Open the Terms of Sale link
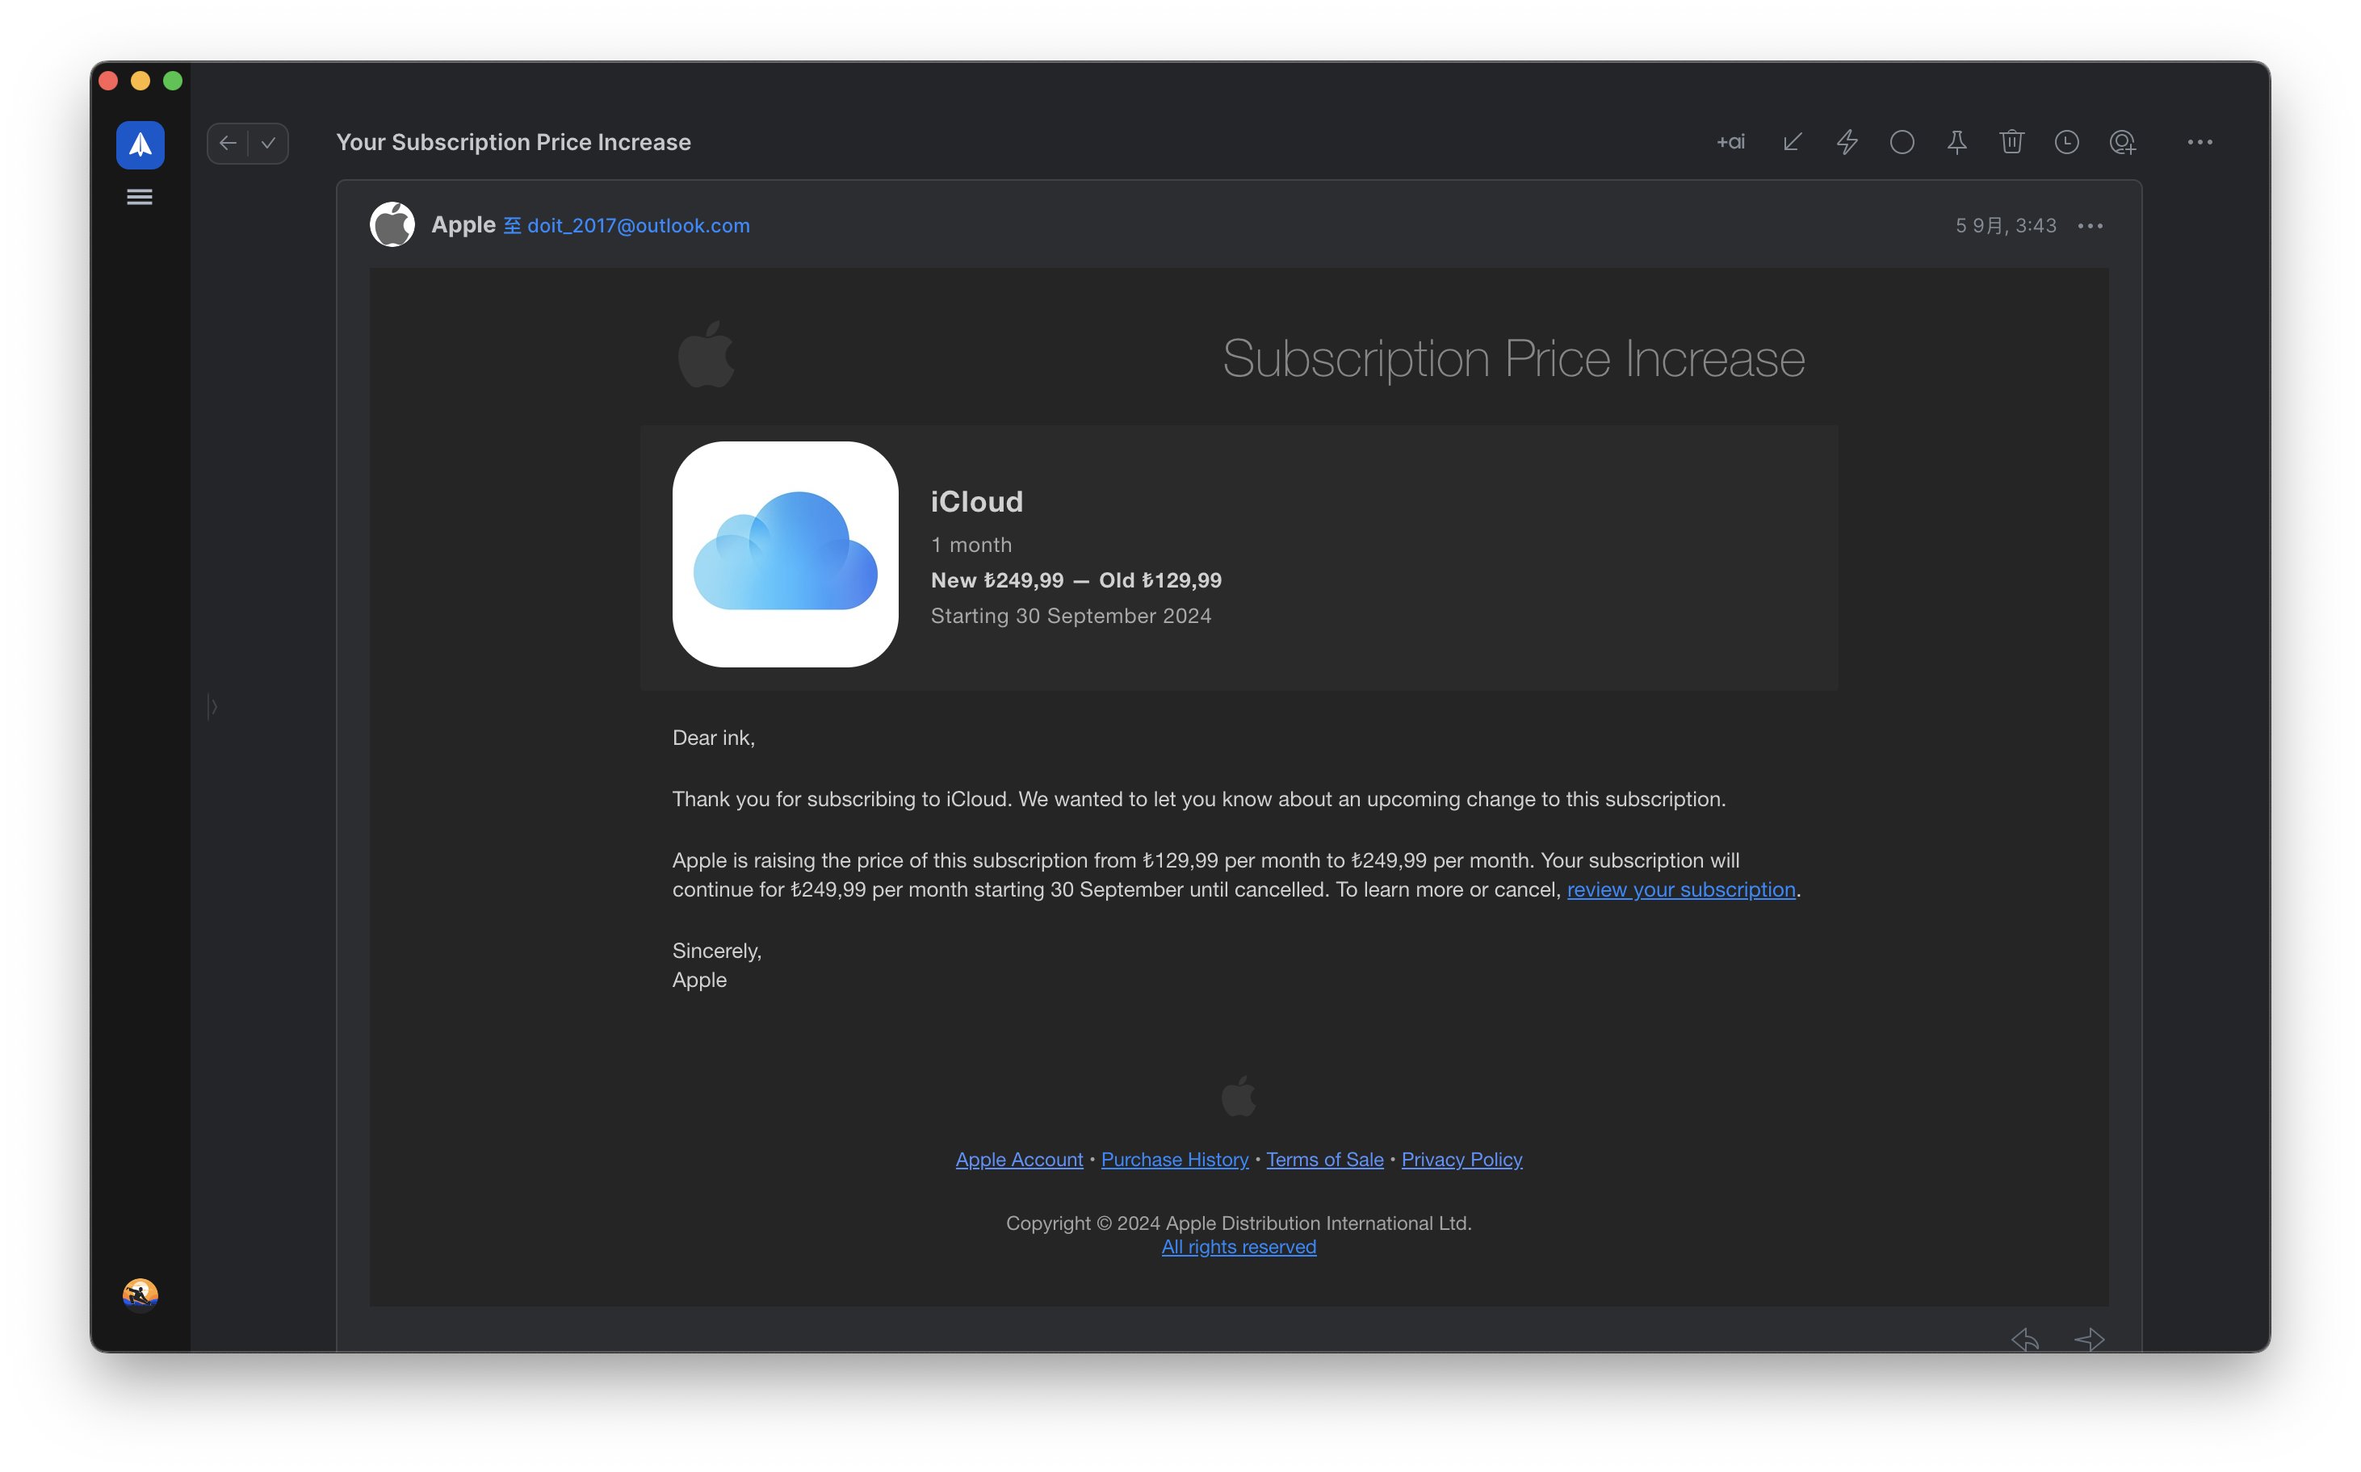Viewport: 2361px width, 1472px height. pyautogui.click(x=1325, y=1160)
